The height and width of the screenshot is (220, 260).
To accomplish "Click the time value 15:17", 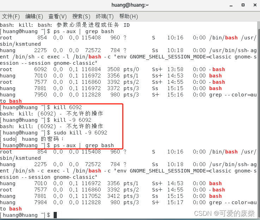I will point(175,202).
